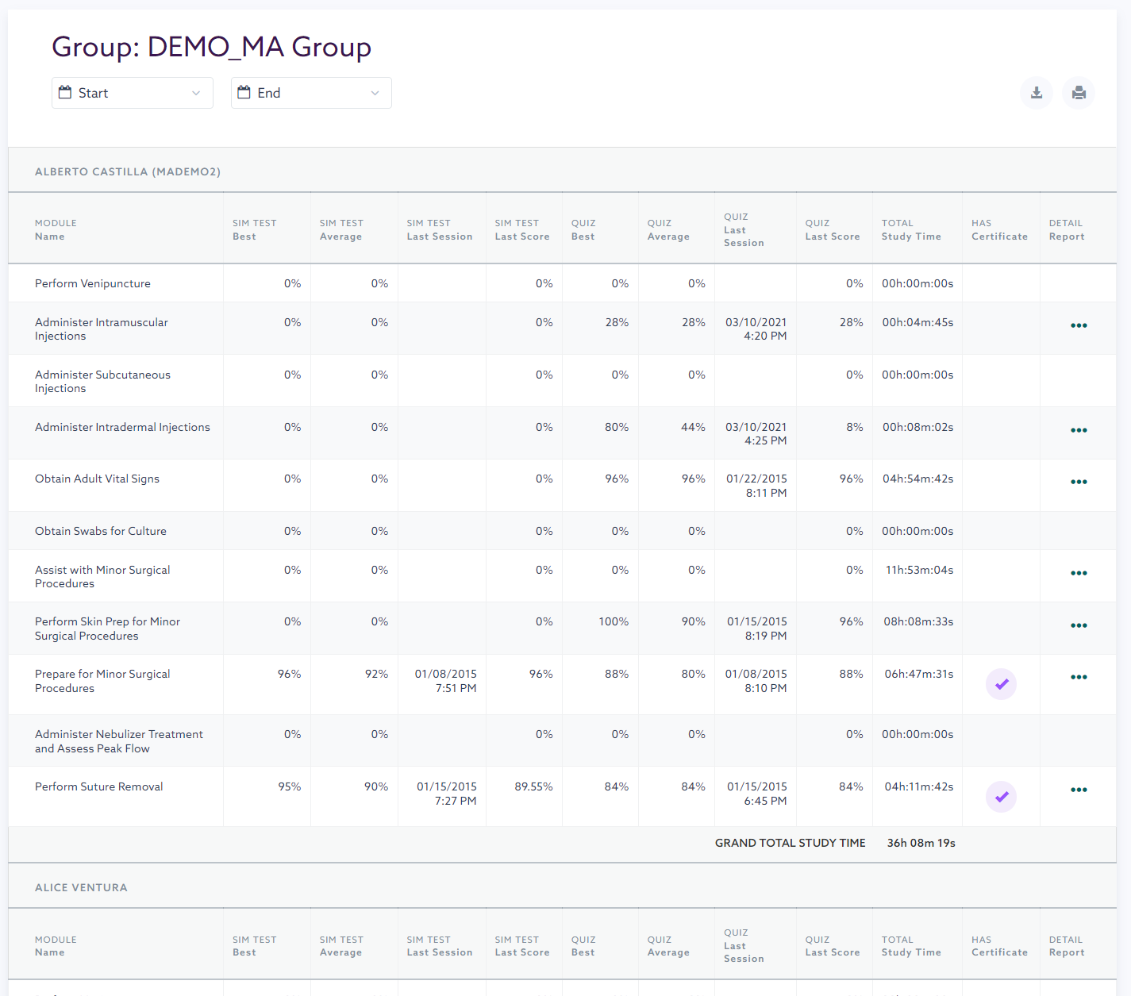1131x996 pixels.
Task: Open detail report for Perform Suture Removal
Action: (1079, 790)
